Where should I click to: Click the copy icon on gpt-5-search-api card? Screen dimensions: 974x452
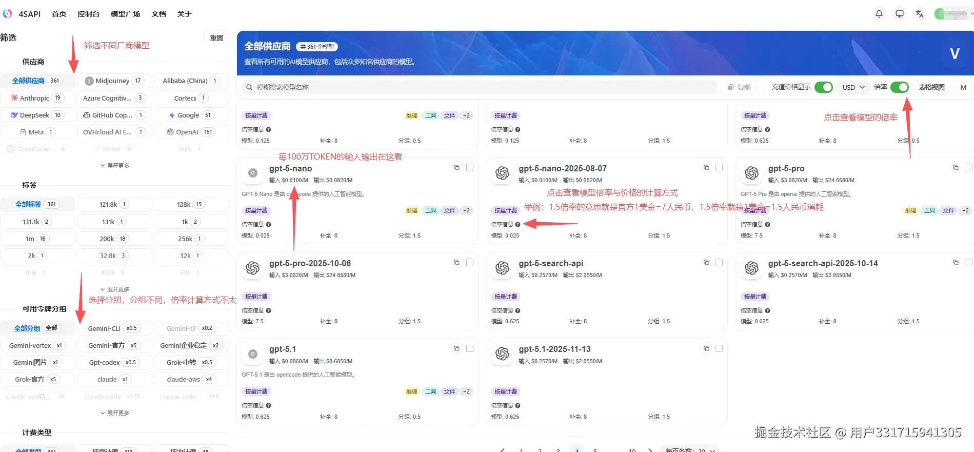(706, 263)
